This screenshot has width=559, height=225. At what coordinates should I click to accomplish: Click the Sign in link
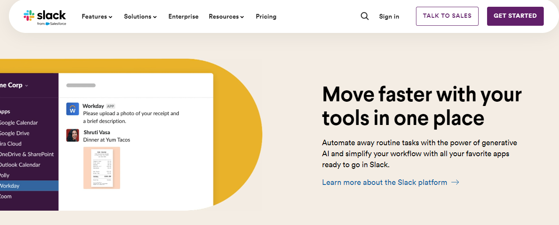coord(389,16)
